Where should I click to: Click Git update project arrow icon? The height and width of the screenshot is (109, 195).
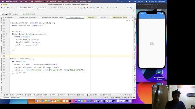point(101,8)
